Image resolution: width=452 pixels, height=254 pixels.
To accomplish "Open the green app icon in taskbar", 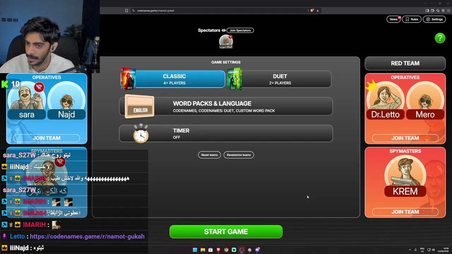I will (x=234, y=250).
